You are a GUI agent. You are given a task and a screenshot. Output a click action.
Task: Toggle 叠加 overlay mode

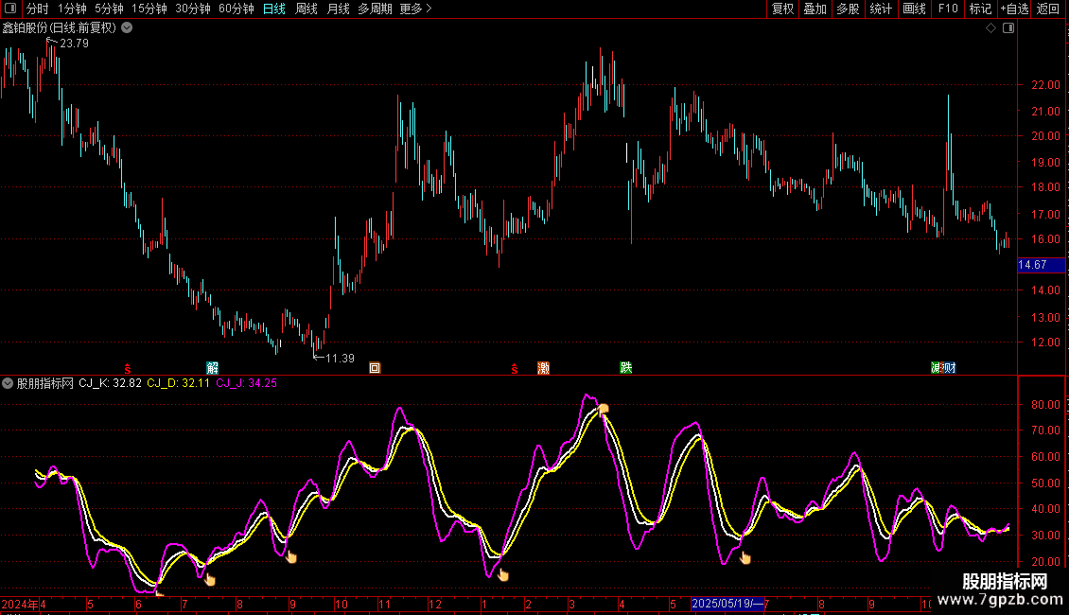815,9
